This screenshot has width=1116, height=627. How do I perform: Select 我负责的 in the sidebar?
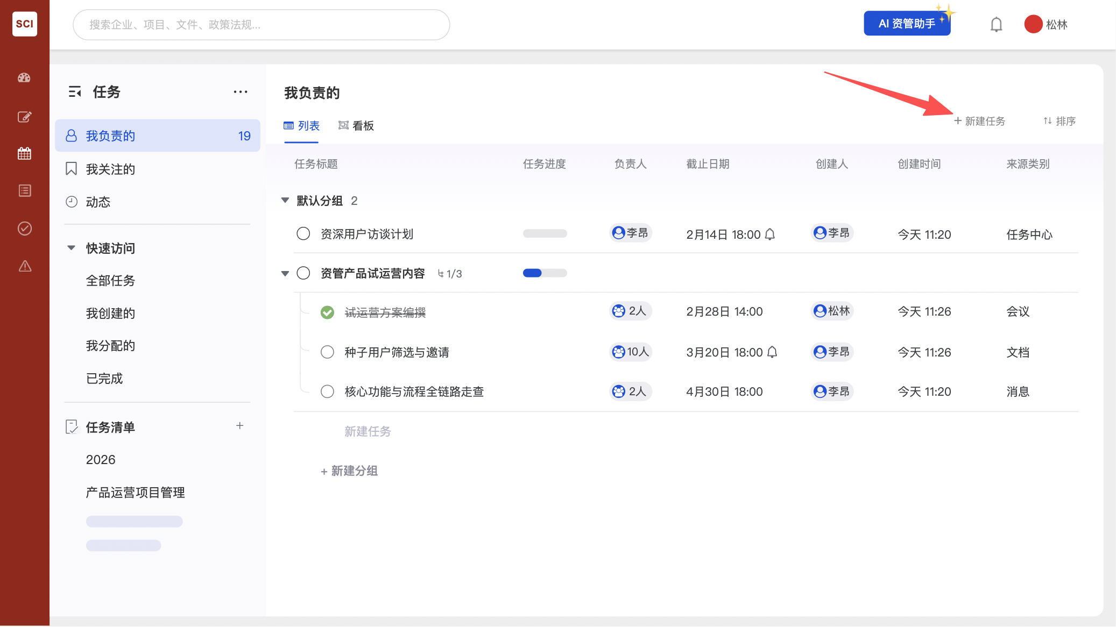point(157,136)
